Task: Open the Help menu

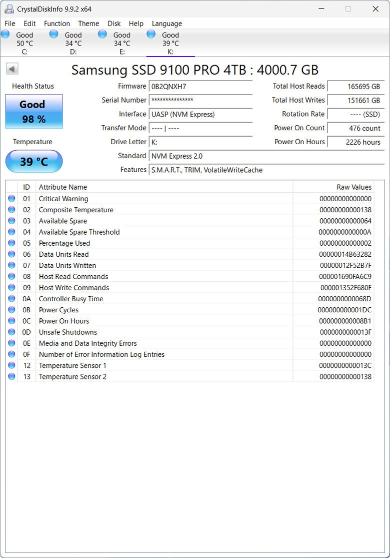Action: [136, 24]
